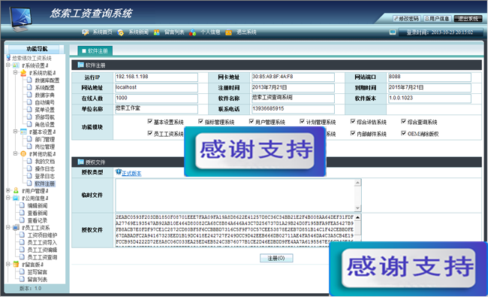
Task: Toggle the 综合评估系统 checkbox
Action: (353, 122)
